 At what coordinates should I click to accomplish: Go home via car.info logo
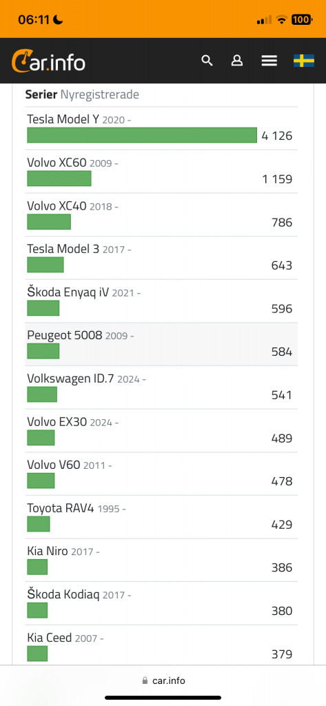tap(48, 61)
